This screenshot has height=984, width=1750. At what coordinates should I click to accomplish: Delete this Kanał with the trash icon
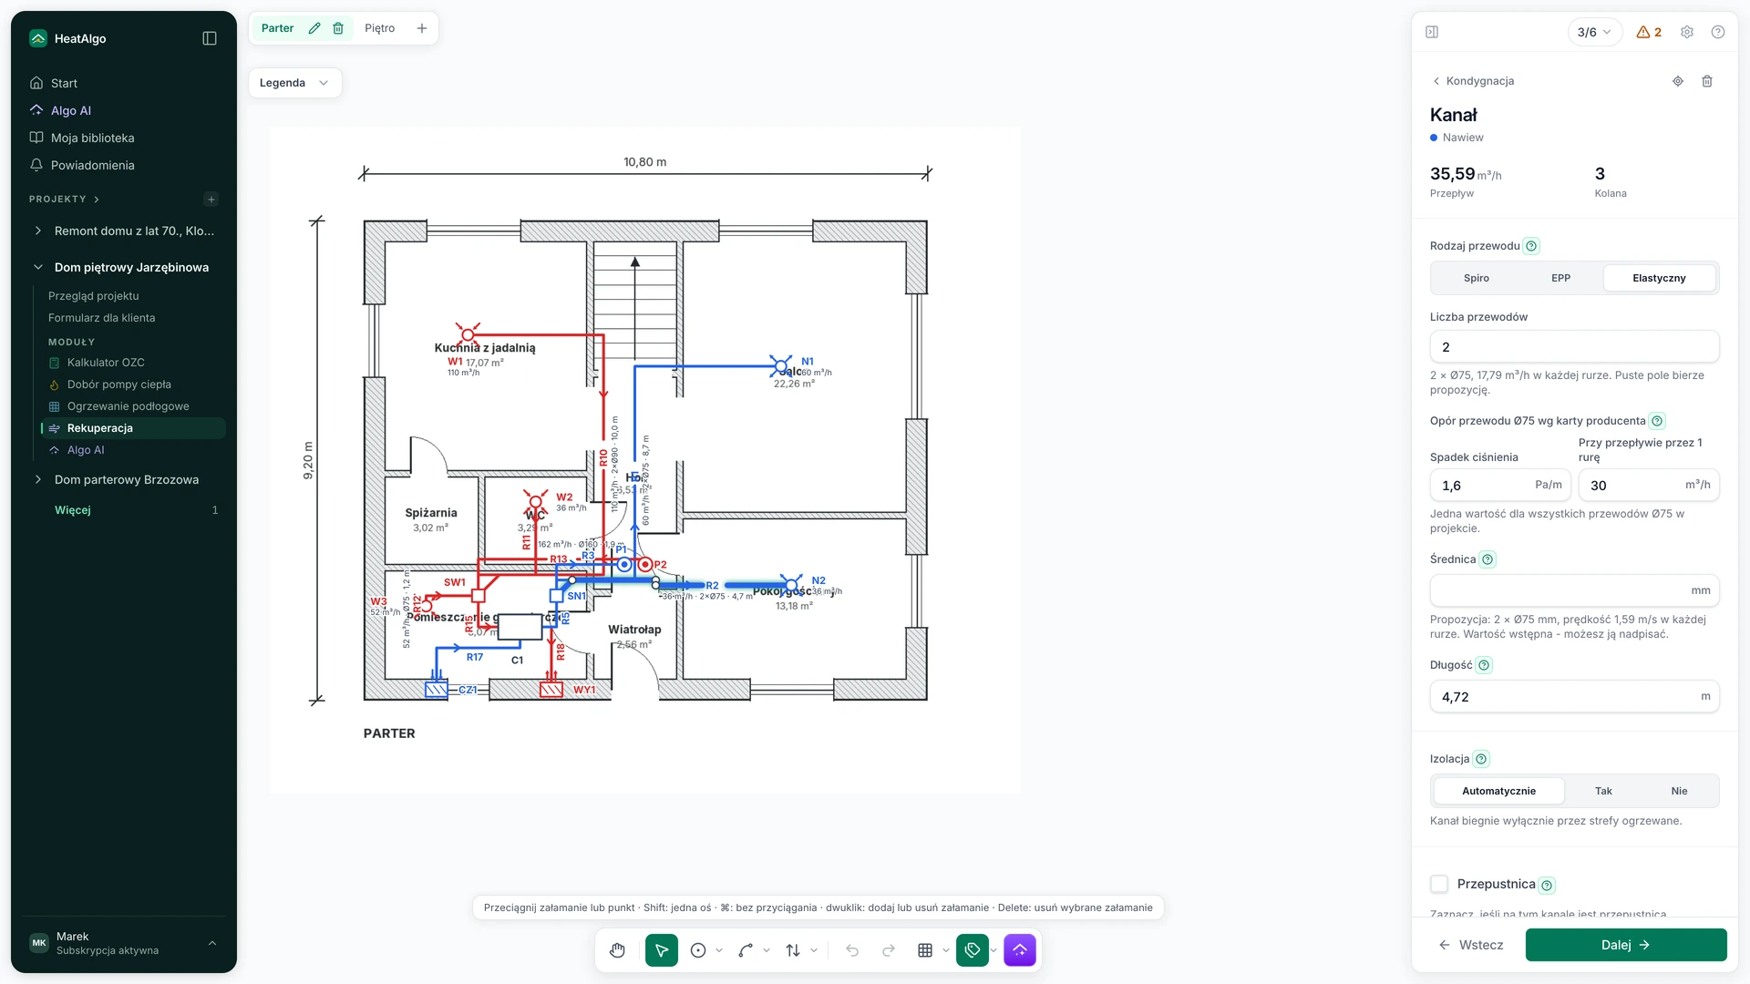(1707, 81)
